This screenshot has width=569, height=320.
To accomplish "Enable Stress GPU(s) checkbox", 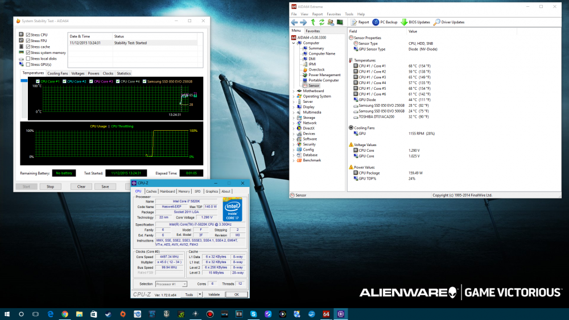I will tap(28, 64).
